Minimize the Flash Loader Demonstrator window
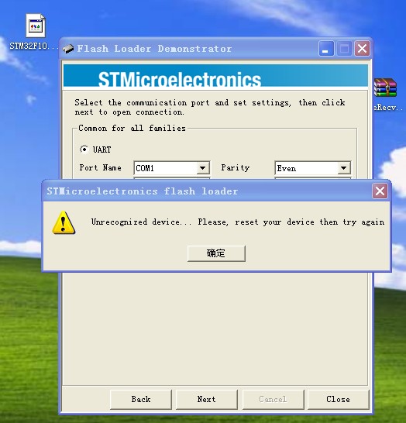This screenshot has height=423, width=406. pos(326,49)
